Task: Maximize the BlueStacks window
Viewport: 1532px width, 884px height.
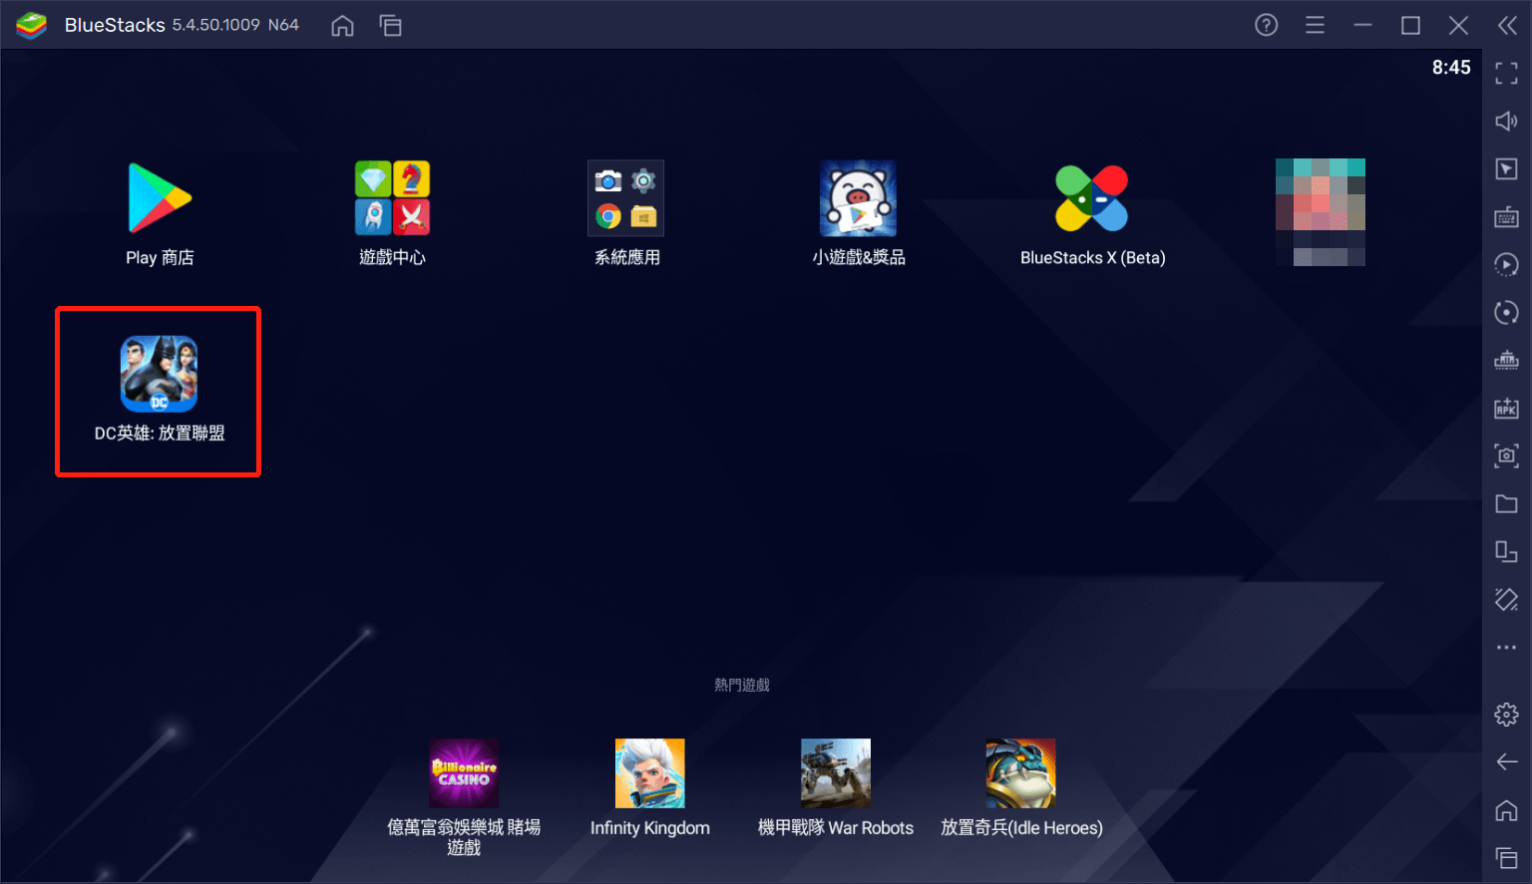Action: [x=1410, y=25]
